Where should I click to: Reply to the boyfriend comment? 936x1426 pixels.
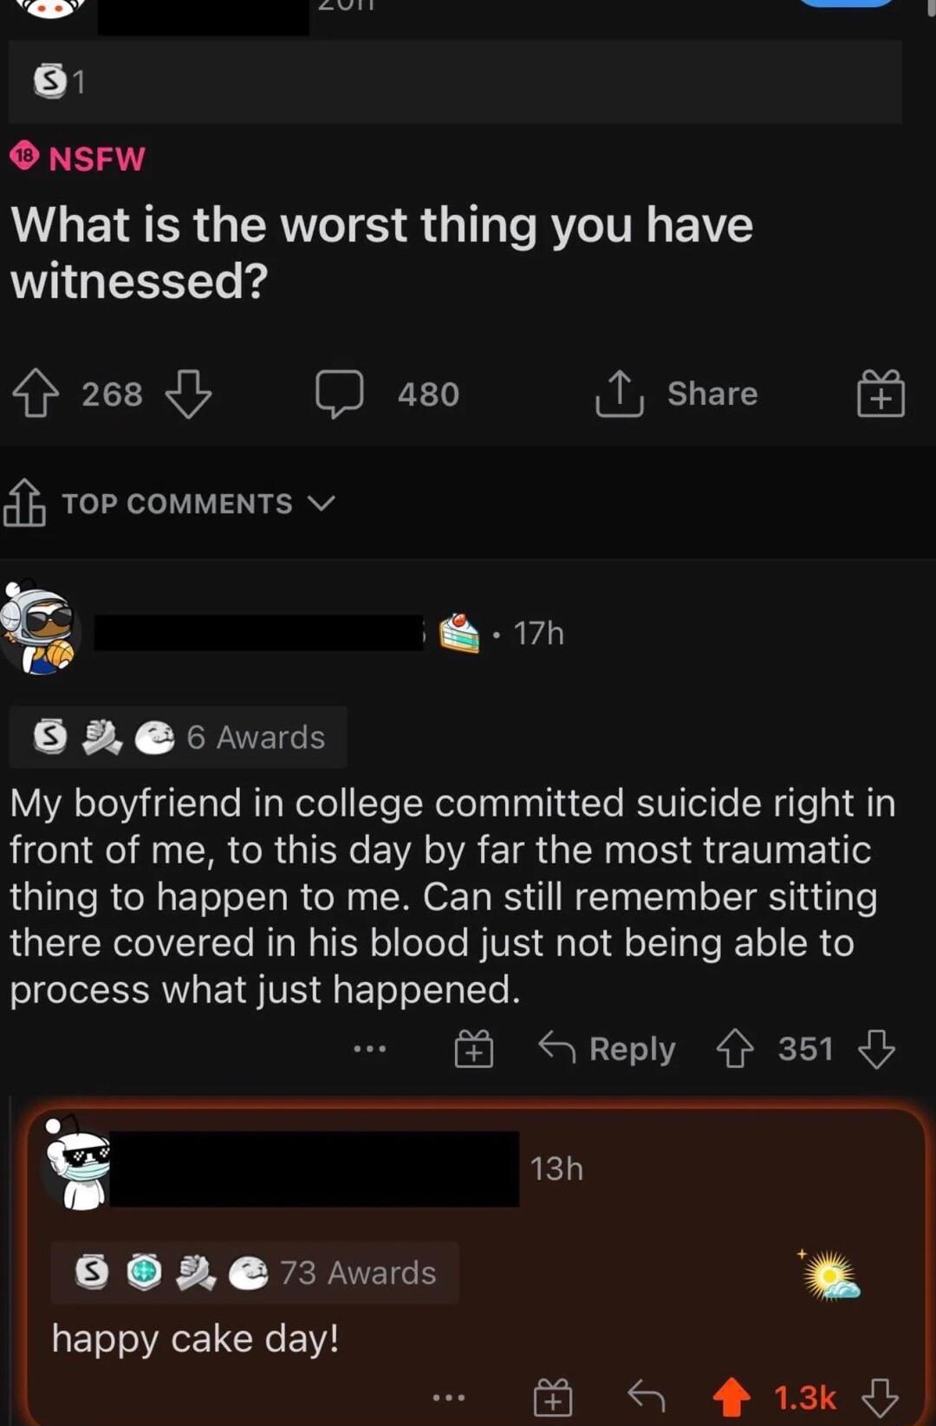pos(608,1049)
